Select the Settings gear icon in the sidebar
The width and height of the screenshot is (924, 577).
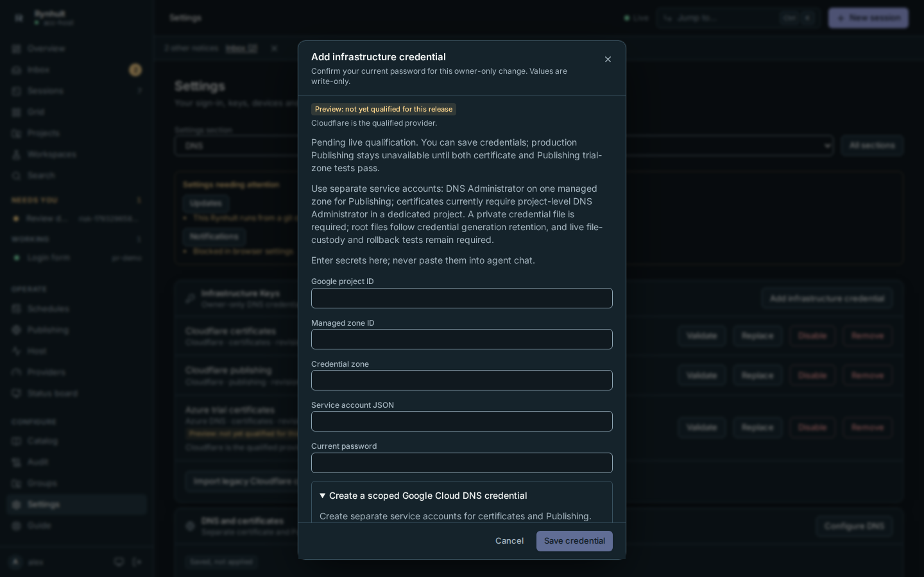(17, 505)
